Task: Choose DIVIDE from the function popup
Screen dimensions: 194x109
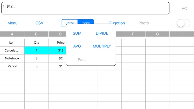Action: click(102, 33)
